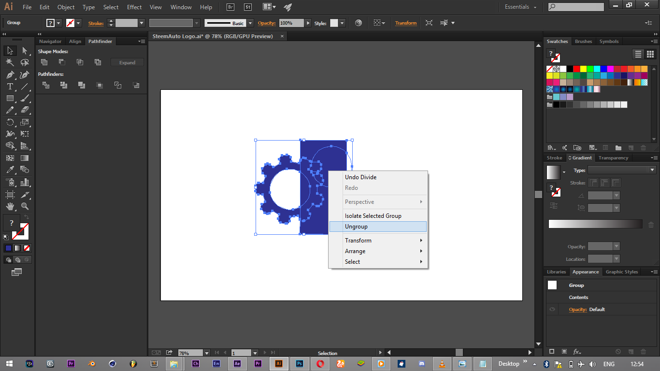Open Photoshop from the taskbar
This screenshot has height=371, width=660.
[x=299, y=364]
